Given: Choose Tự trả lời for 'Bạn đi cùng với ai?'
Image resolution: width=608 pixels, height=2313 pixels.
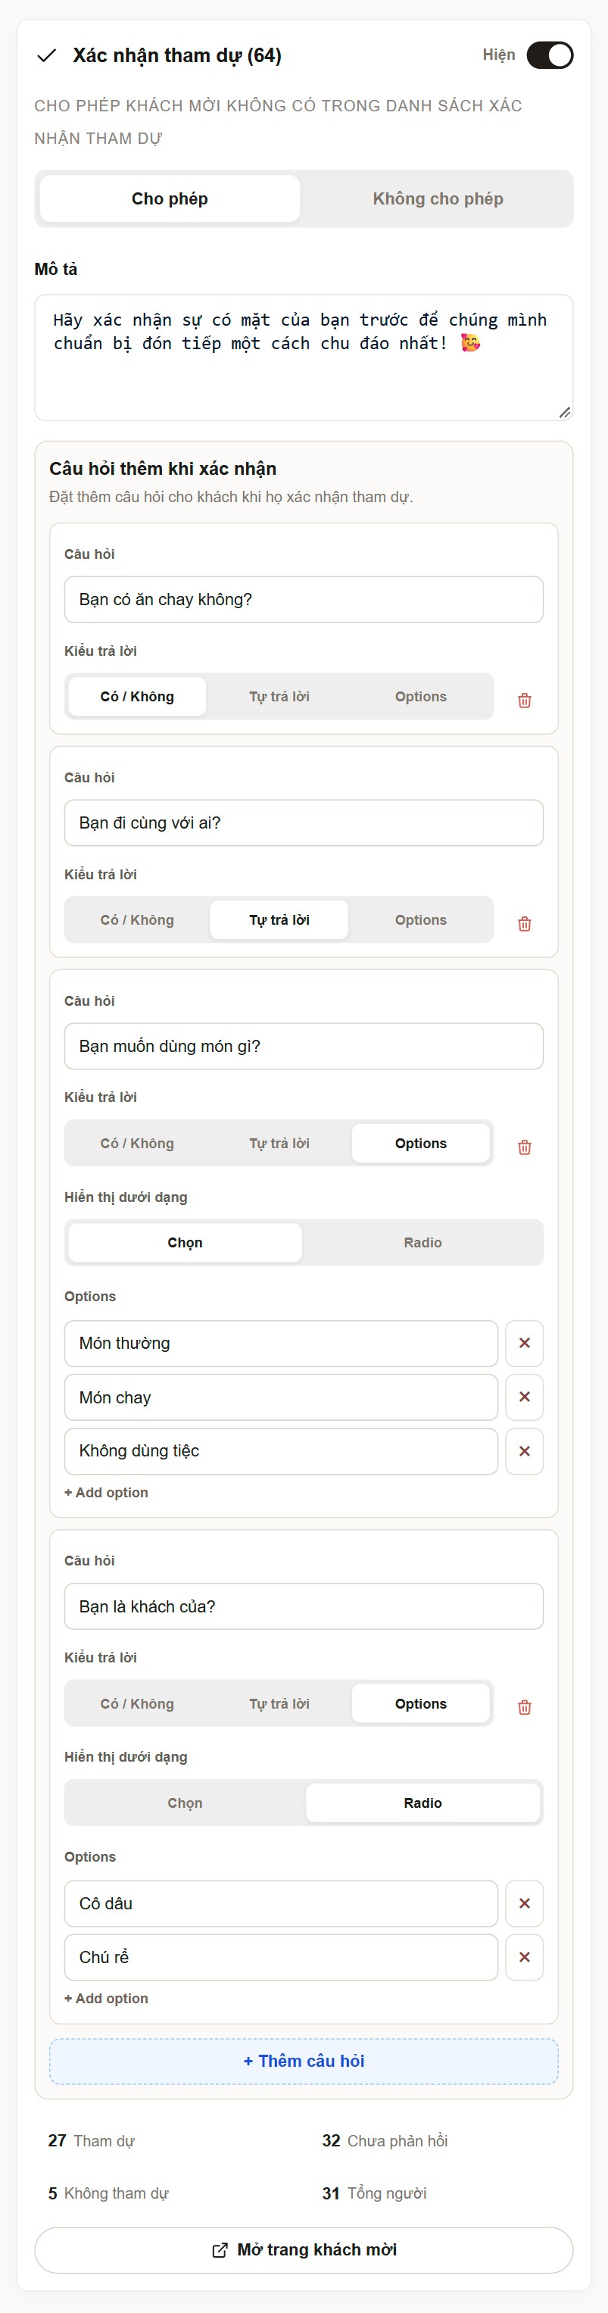Looking at the screenshot, I should pyautogui.click(x=279, y=919).
